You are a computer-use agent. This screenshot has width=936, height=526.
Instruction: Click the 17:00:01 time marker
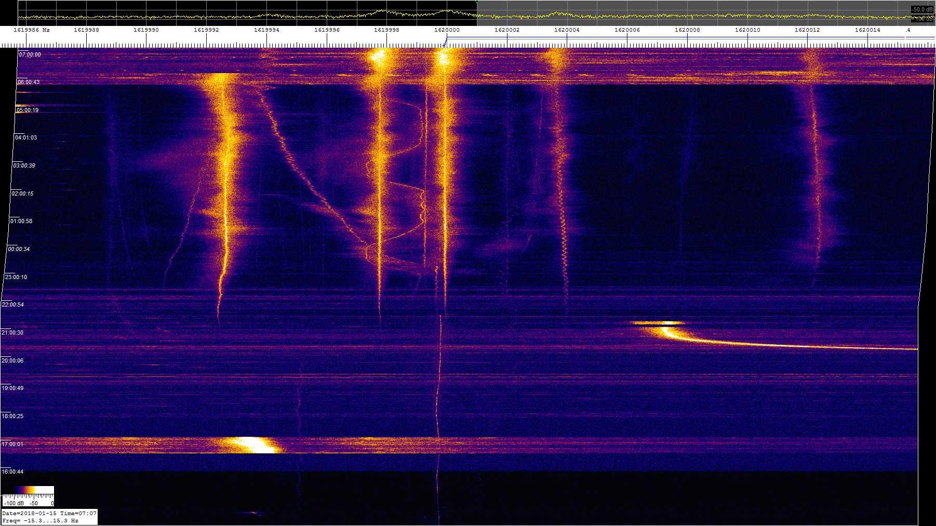click(12, 444)
